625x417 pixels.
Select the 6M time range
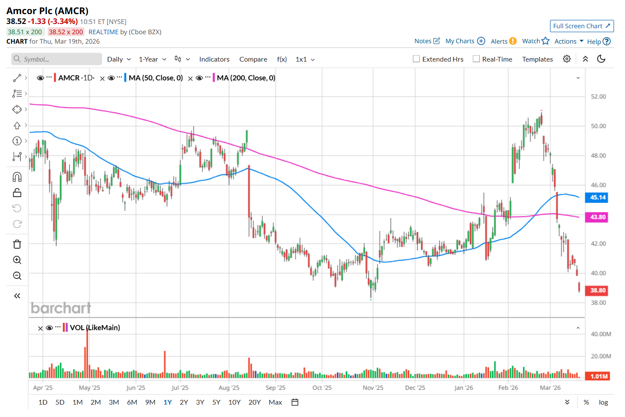(x=132, y=402)
